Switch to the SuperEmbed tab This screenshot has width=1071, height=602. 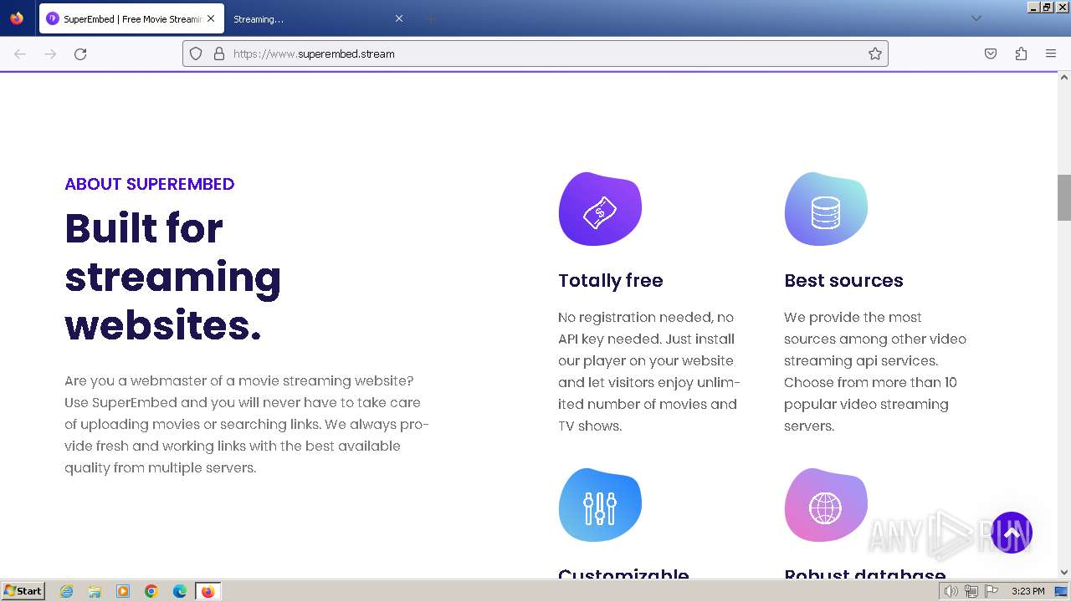[131, 18]
